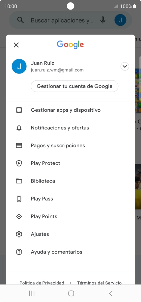Viewport: 141px width, 302px height.
Task: Select the Biblioteca menu entry
Action: [70, 181]
